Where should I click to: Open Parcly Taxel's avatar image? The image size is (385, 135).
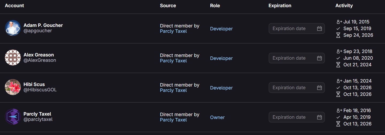(x=13, y=117)
